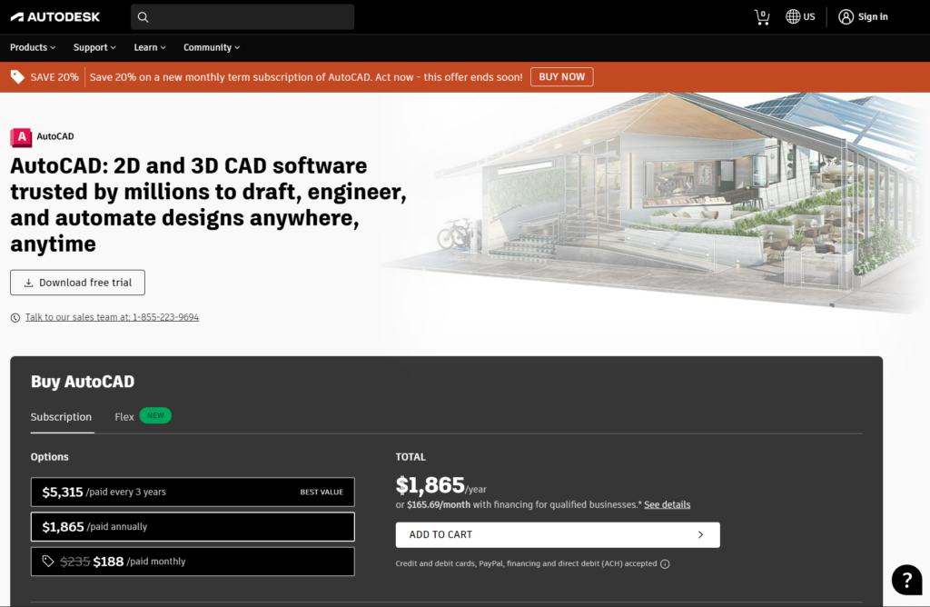Click the BEST VALUE label
Viewport: 930px width, 607px height.
point(322,493)
